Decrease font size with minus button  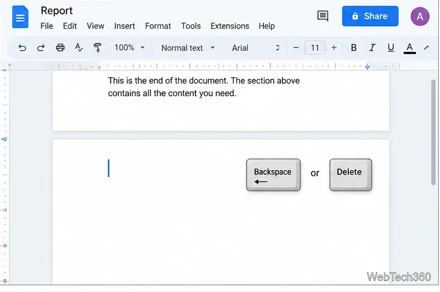[x=296, y=48]
